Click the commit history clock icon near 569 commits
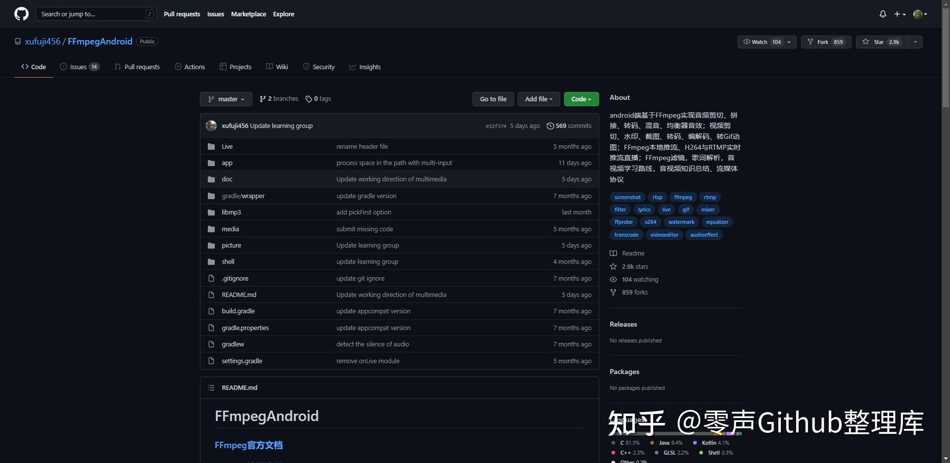The width and height of the screenshot is (950, 463). click(x=551, y=126)
